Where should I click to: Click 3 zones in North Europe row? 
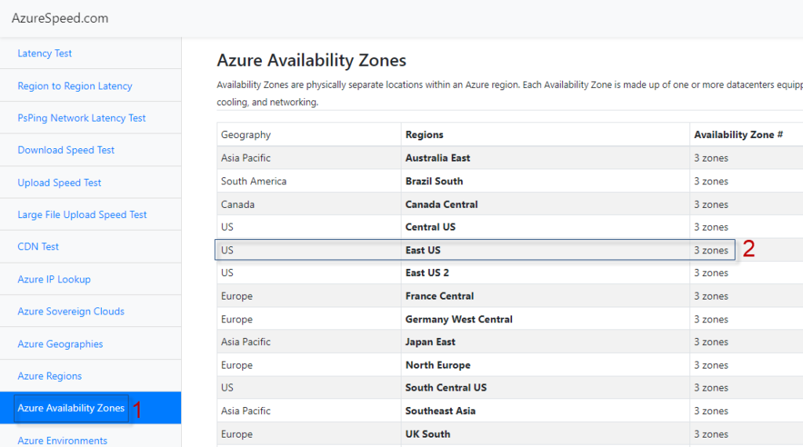[x=710, y=365]
